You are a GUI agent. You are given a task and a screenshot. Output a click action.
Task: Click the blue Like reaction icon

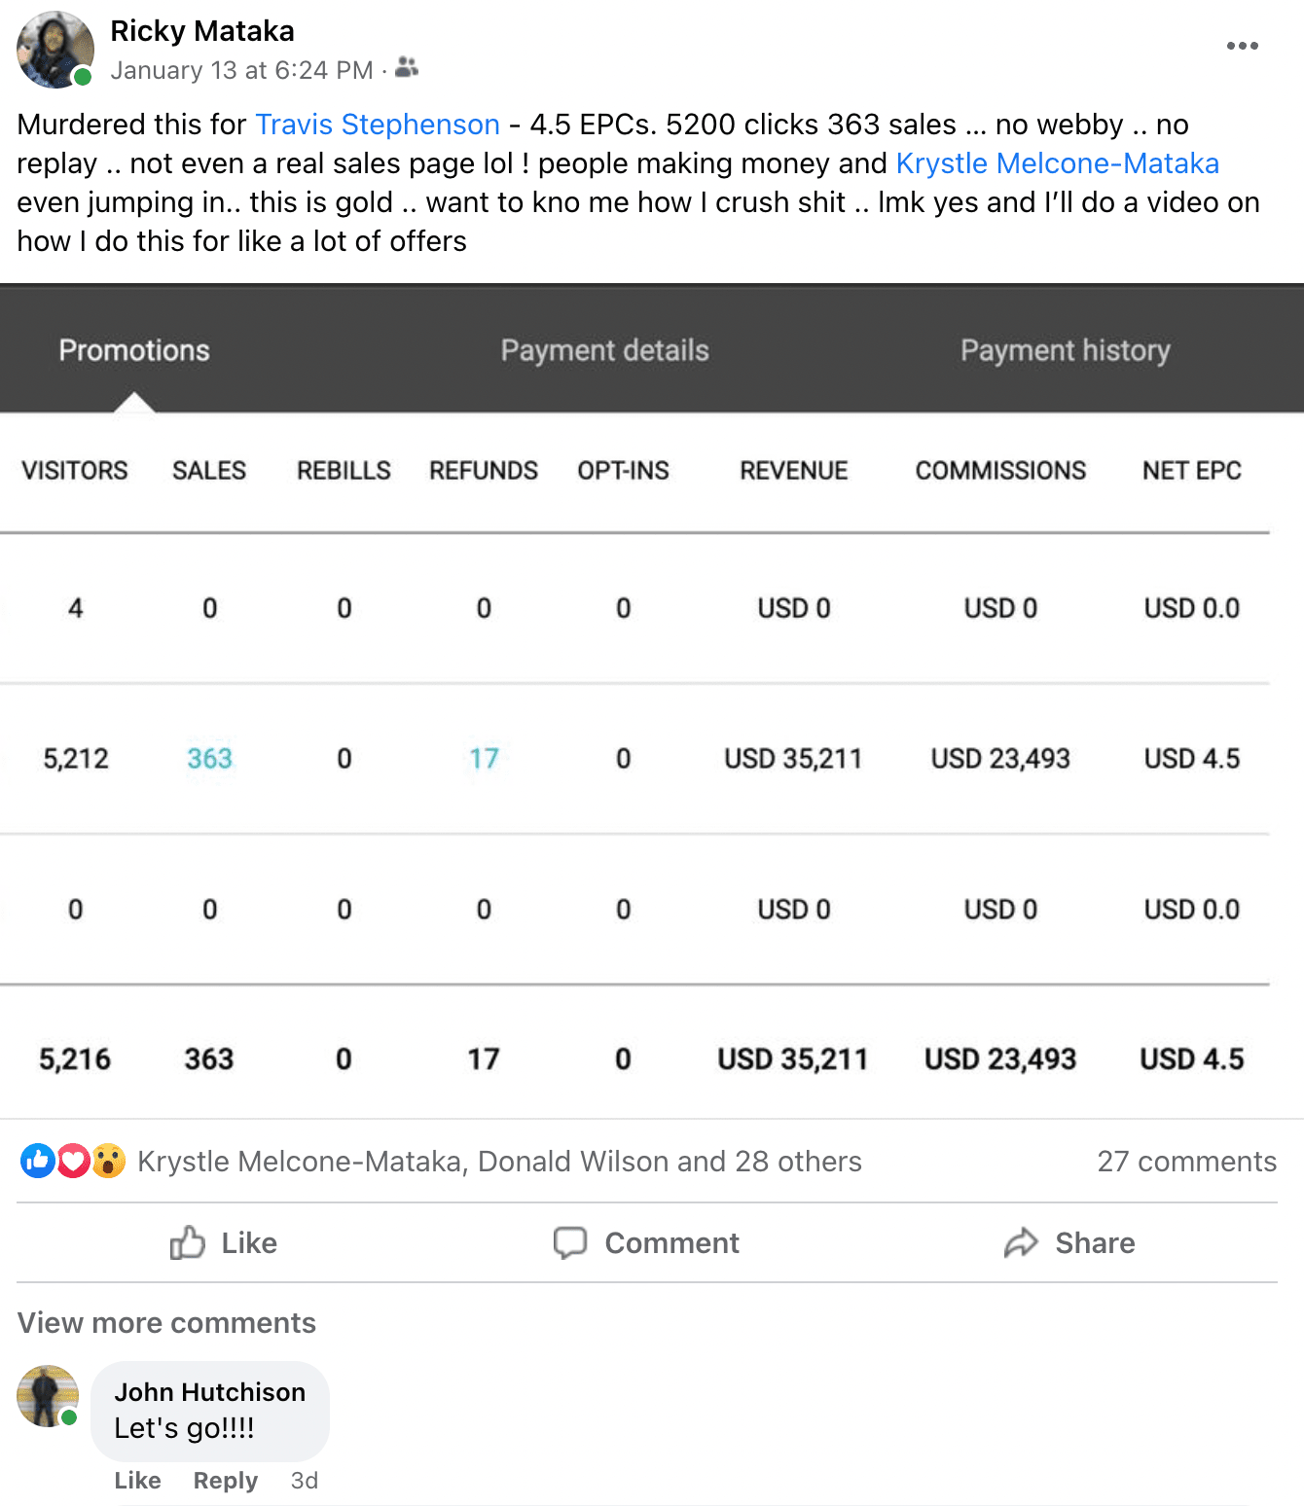point(38,1160)
